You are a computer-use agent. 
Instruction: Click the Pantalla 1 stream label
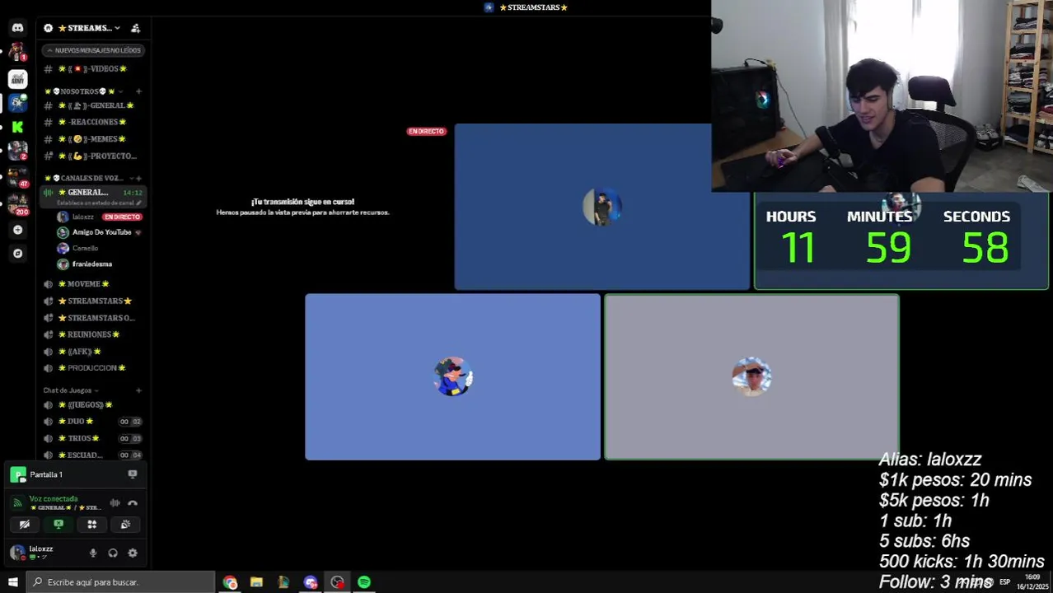click(x=46, y=474)
